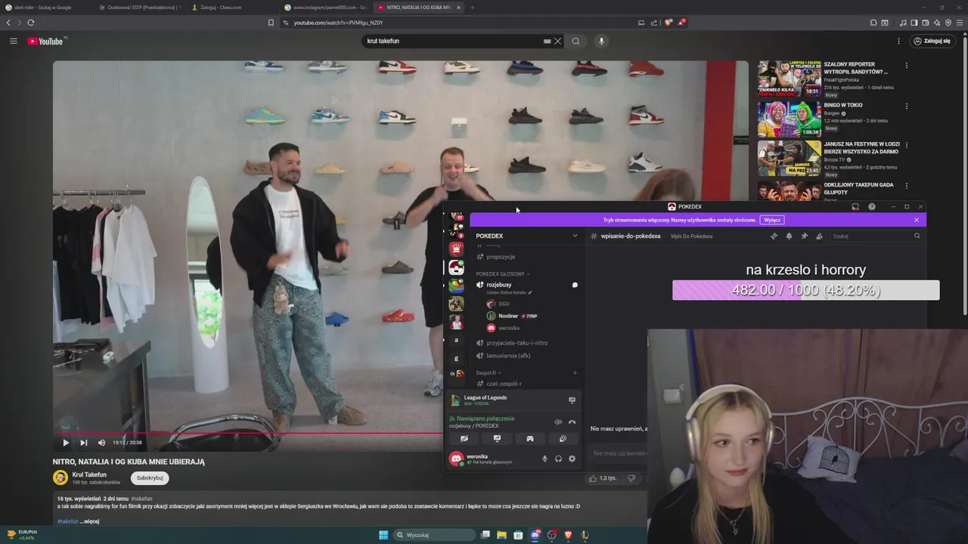Focus YouTube search field with krul takefun

tap(454, 41)
